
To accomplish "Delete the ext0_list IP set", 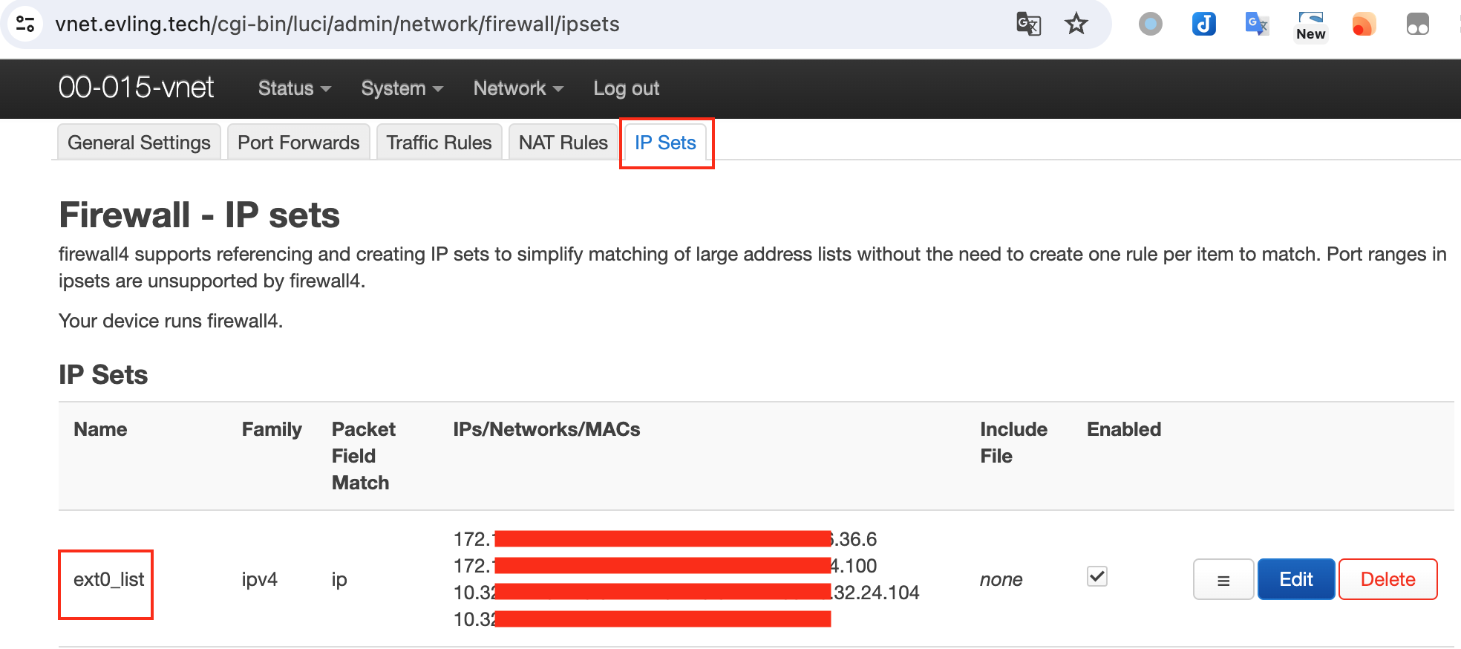I will pyautogui.click(x=1388, y=579).
